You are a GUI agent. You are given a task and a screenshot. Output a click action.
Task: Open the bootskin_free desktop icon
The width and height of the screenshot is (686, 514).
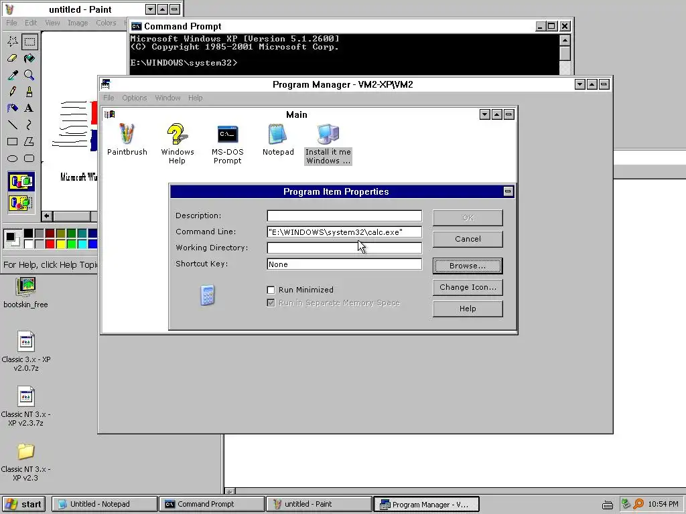click(x=25, y=293)
